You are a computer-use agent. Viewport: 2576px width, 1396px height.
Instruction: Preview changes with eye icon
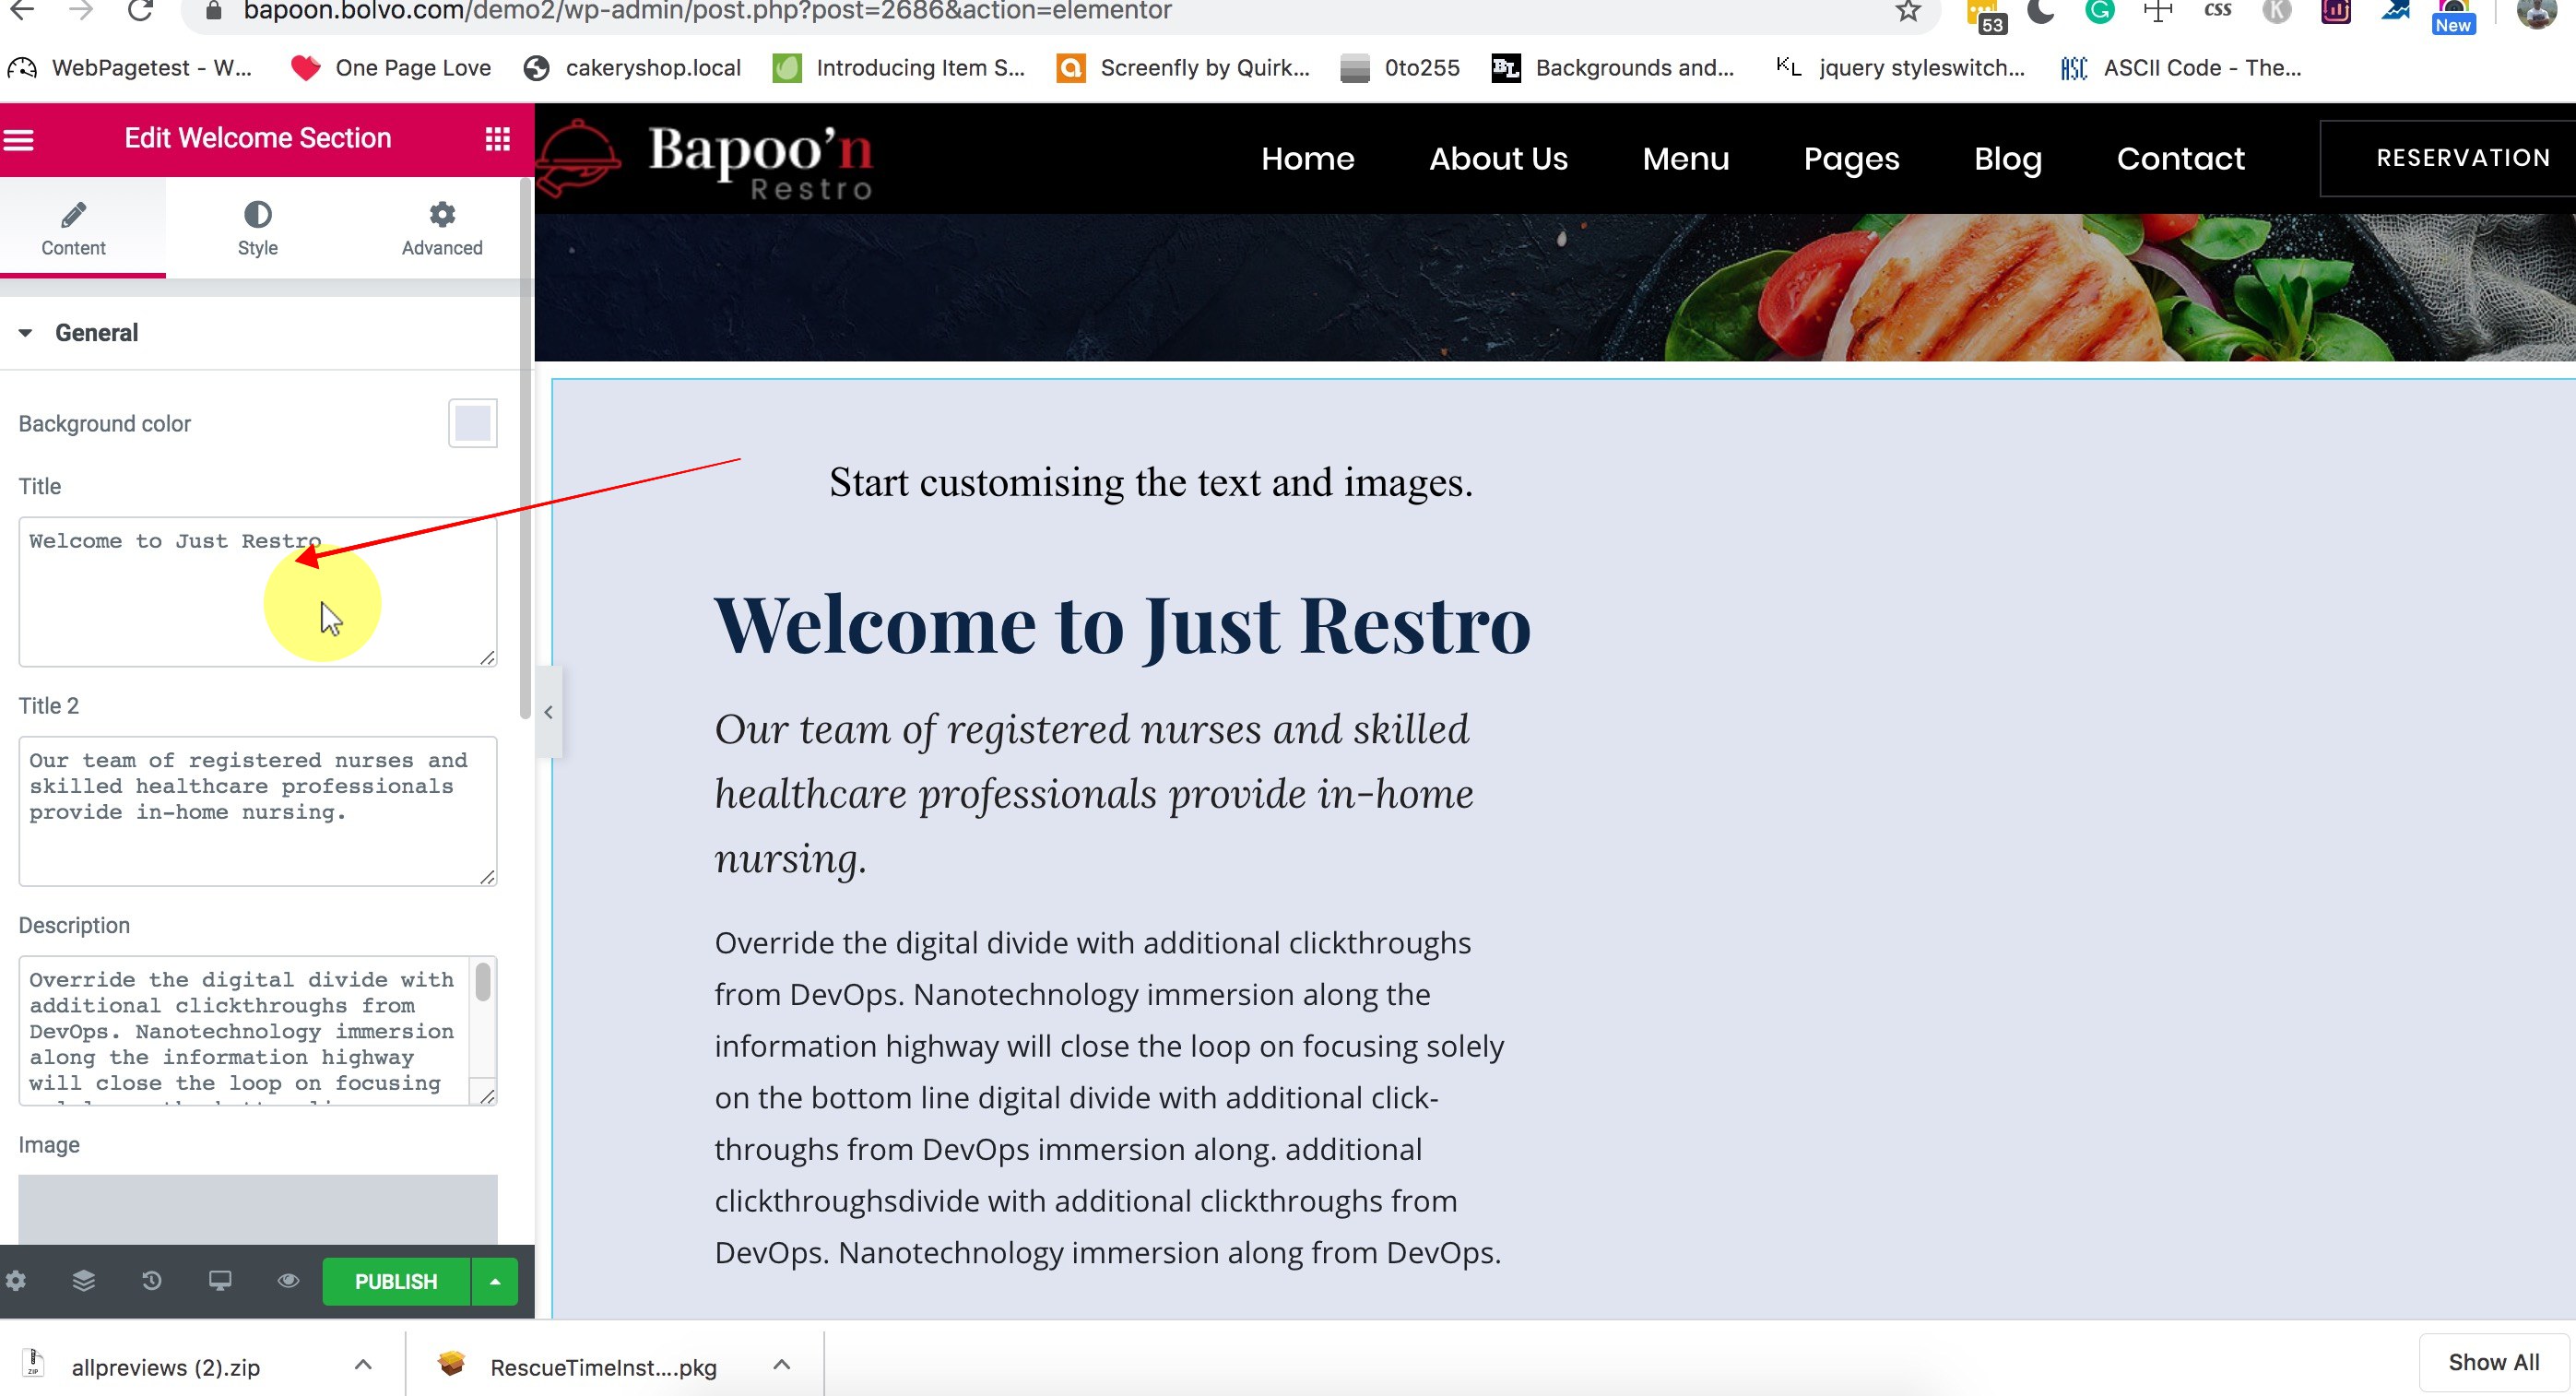tap(288, 1281)
